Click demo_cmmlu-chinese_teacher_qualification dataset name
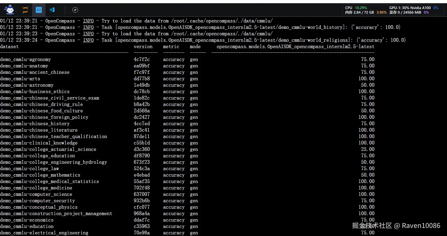This screenshot has height=236, width=447. pyautogui.click(x=54, y=136)
